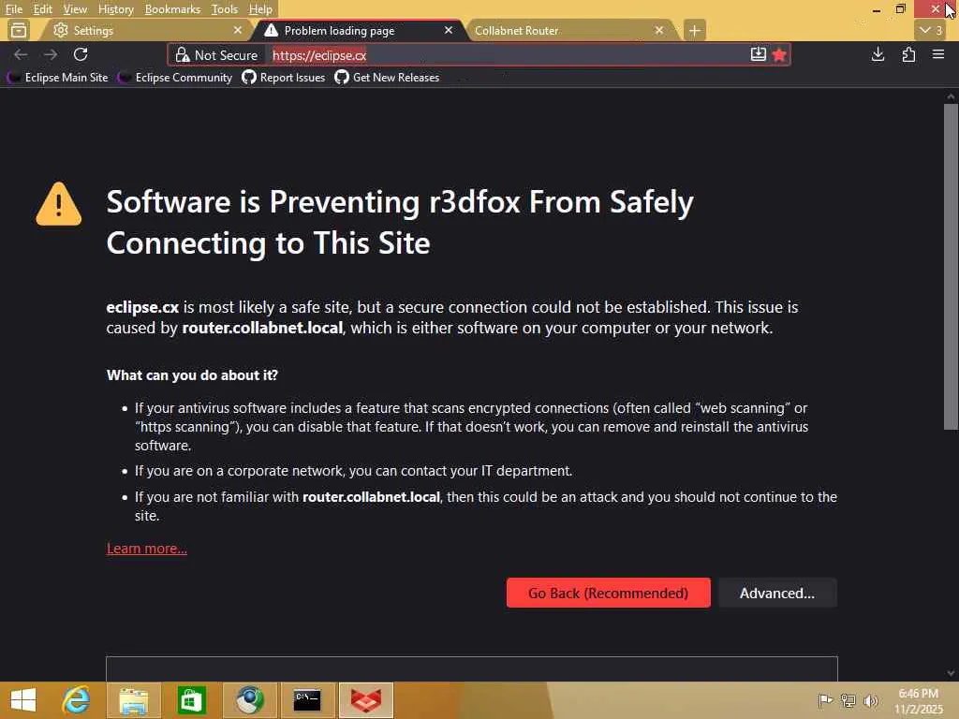This screenshot has height=719, width=959.
Task: Open the Get New Releases bookmark
Action: 387,78
